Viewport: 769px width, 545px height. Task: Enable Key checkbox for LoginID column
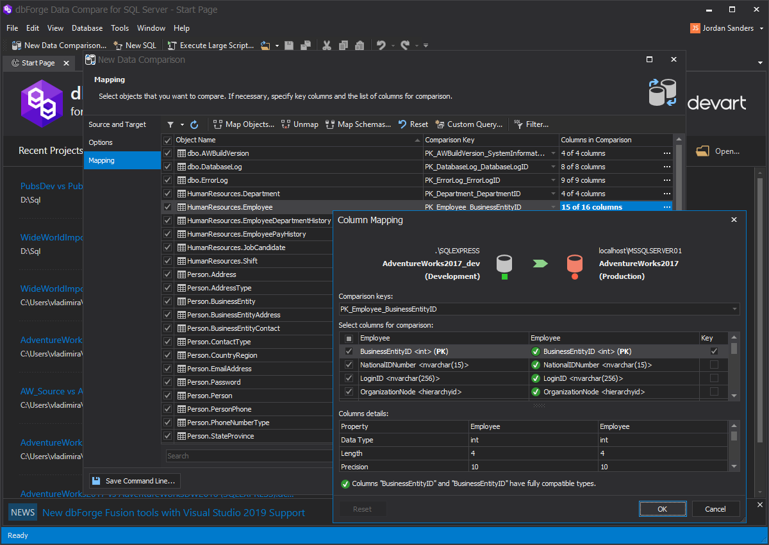click(714, 378)
